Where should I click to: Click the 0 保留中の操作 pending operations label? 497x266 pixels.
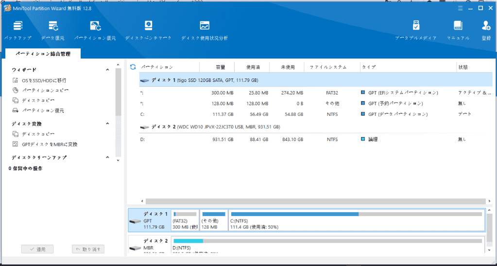tap(26, 168)
